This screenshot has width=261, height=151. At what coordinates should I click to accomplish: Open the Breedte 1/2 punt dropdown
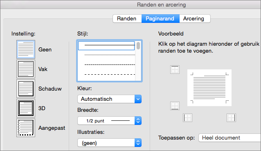pos(109,121)
